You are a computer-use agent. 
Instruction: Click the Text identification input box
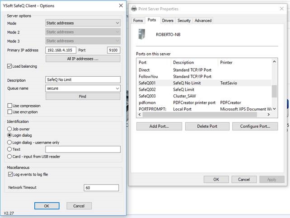tap(83, 149)
